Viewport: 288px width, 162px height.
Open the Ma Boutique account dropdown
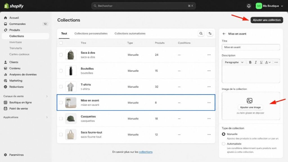point(269,6)
